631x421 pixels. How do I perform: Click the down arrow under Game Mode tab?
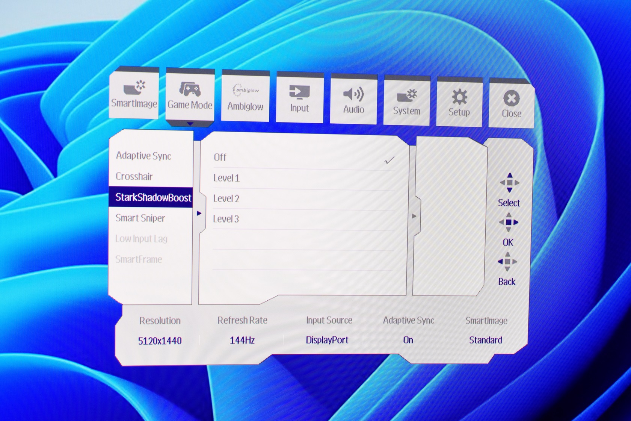[x=190, y=124]
